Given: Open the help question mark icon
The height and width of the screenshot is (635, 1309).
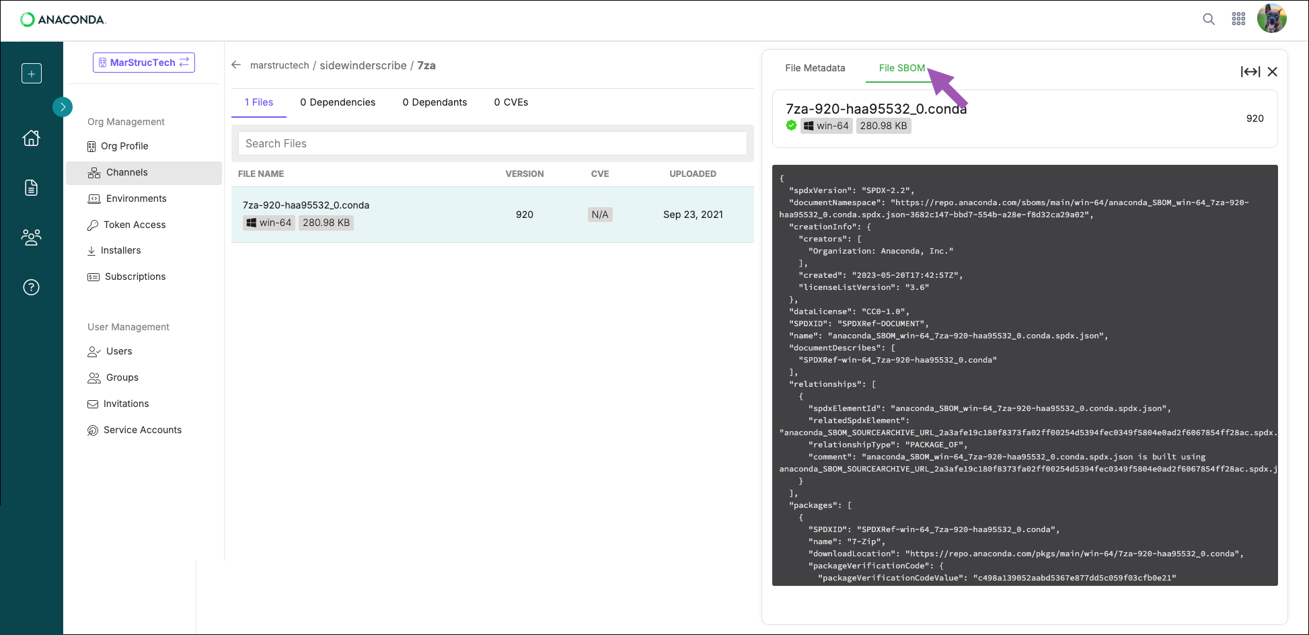Looking at the screenshot, I should click(x=31, y=287).
